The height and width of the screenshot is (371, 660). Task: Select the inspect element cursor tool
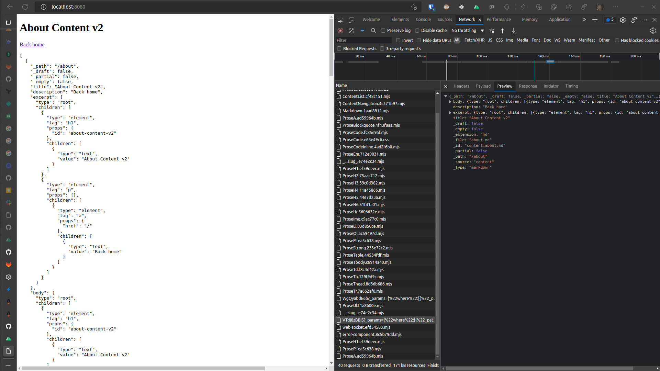pyautogui.click(x=340, y=20)
